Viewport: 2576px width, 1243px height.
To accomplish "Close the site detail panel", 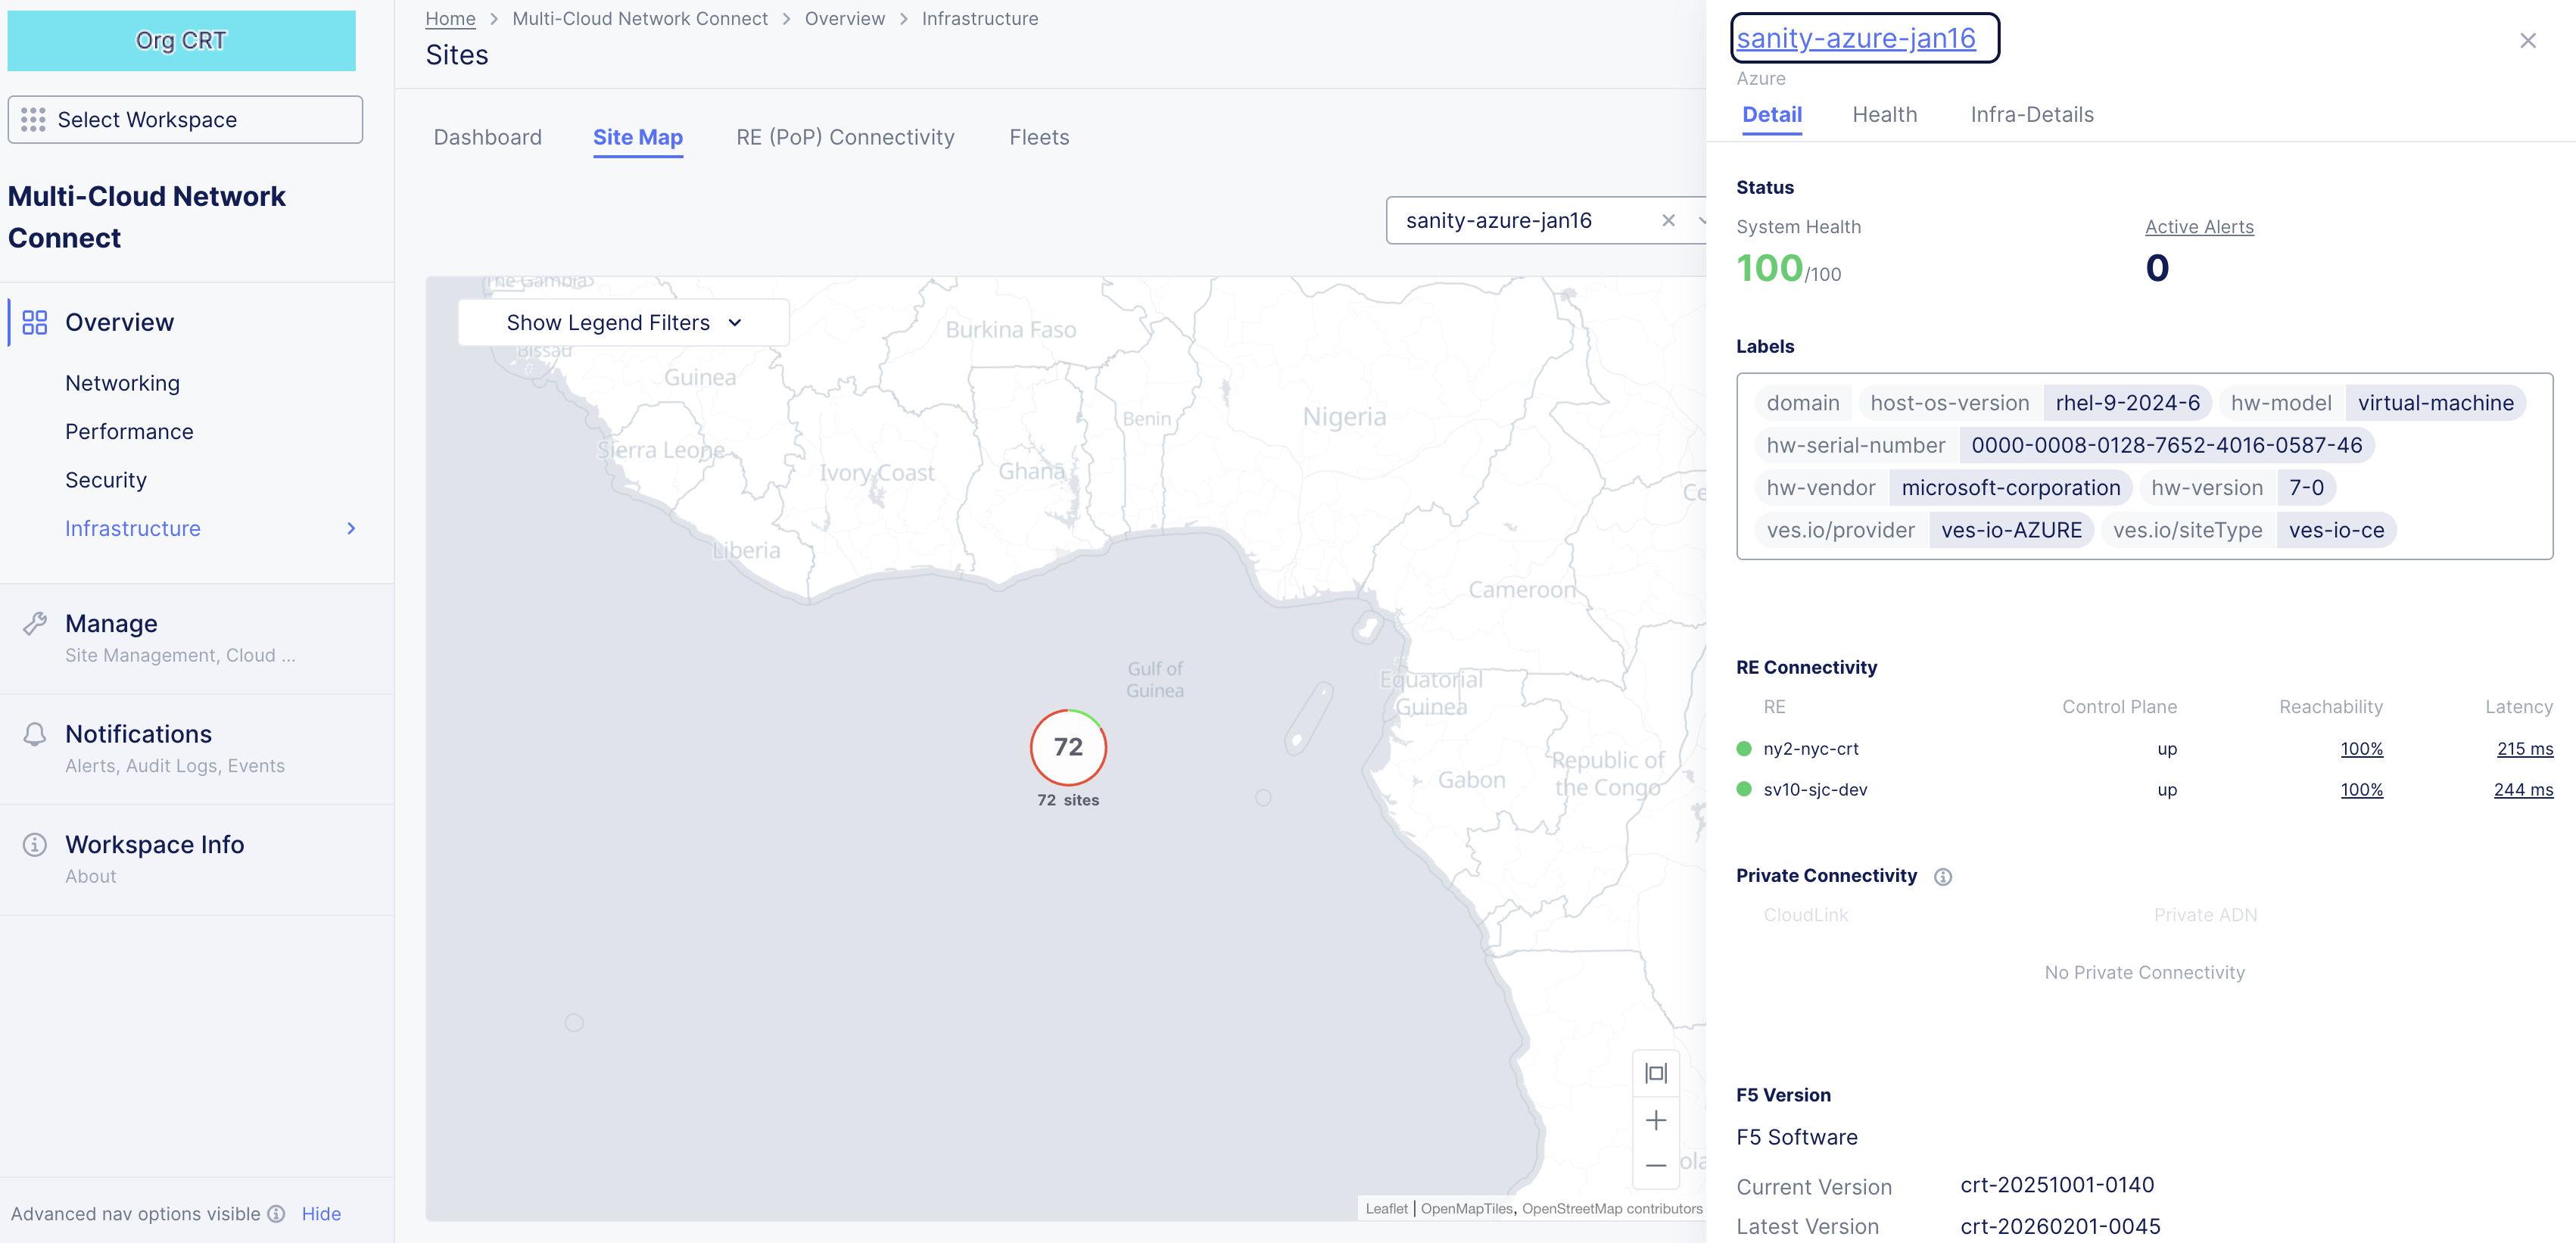I will [x=2528, y=41].
